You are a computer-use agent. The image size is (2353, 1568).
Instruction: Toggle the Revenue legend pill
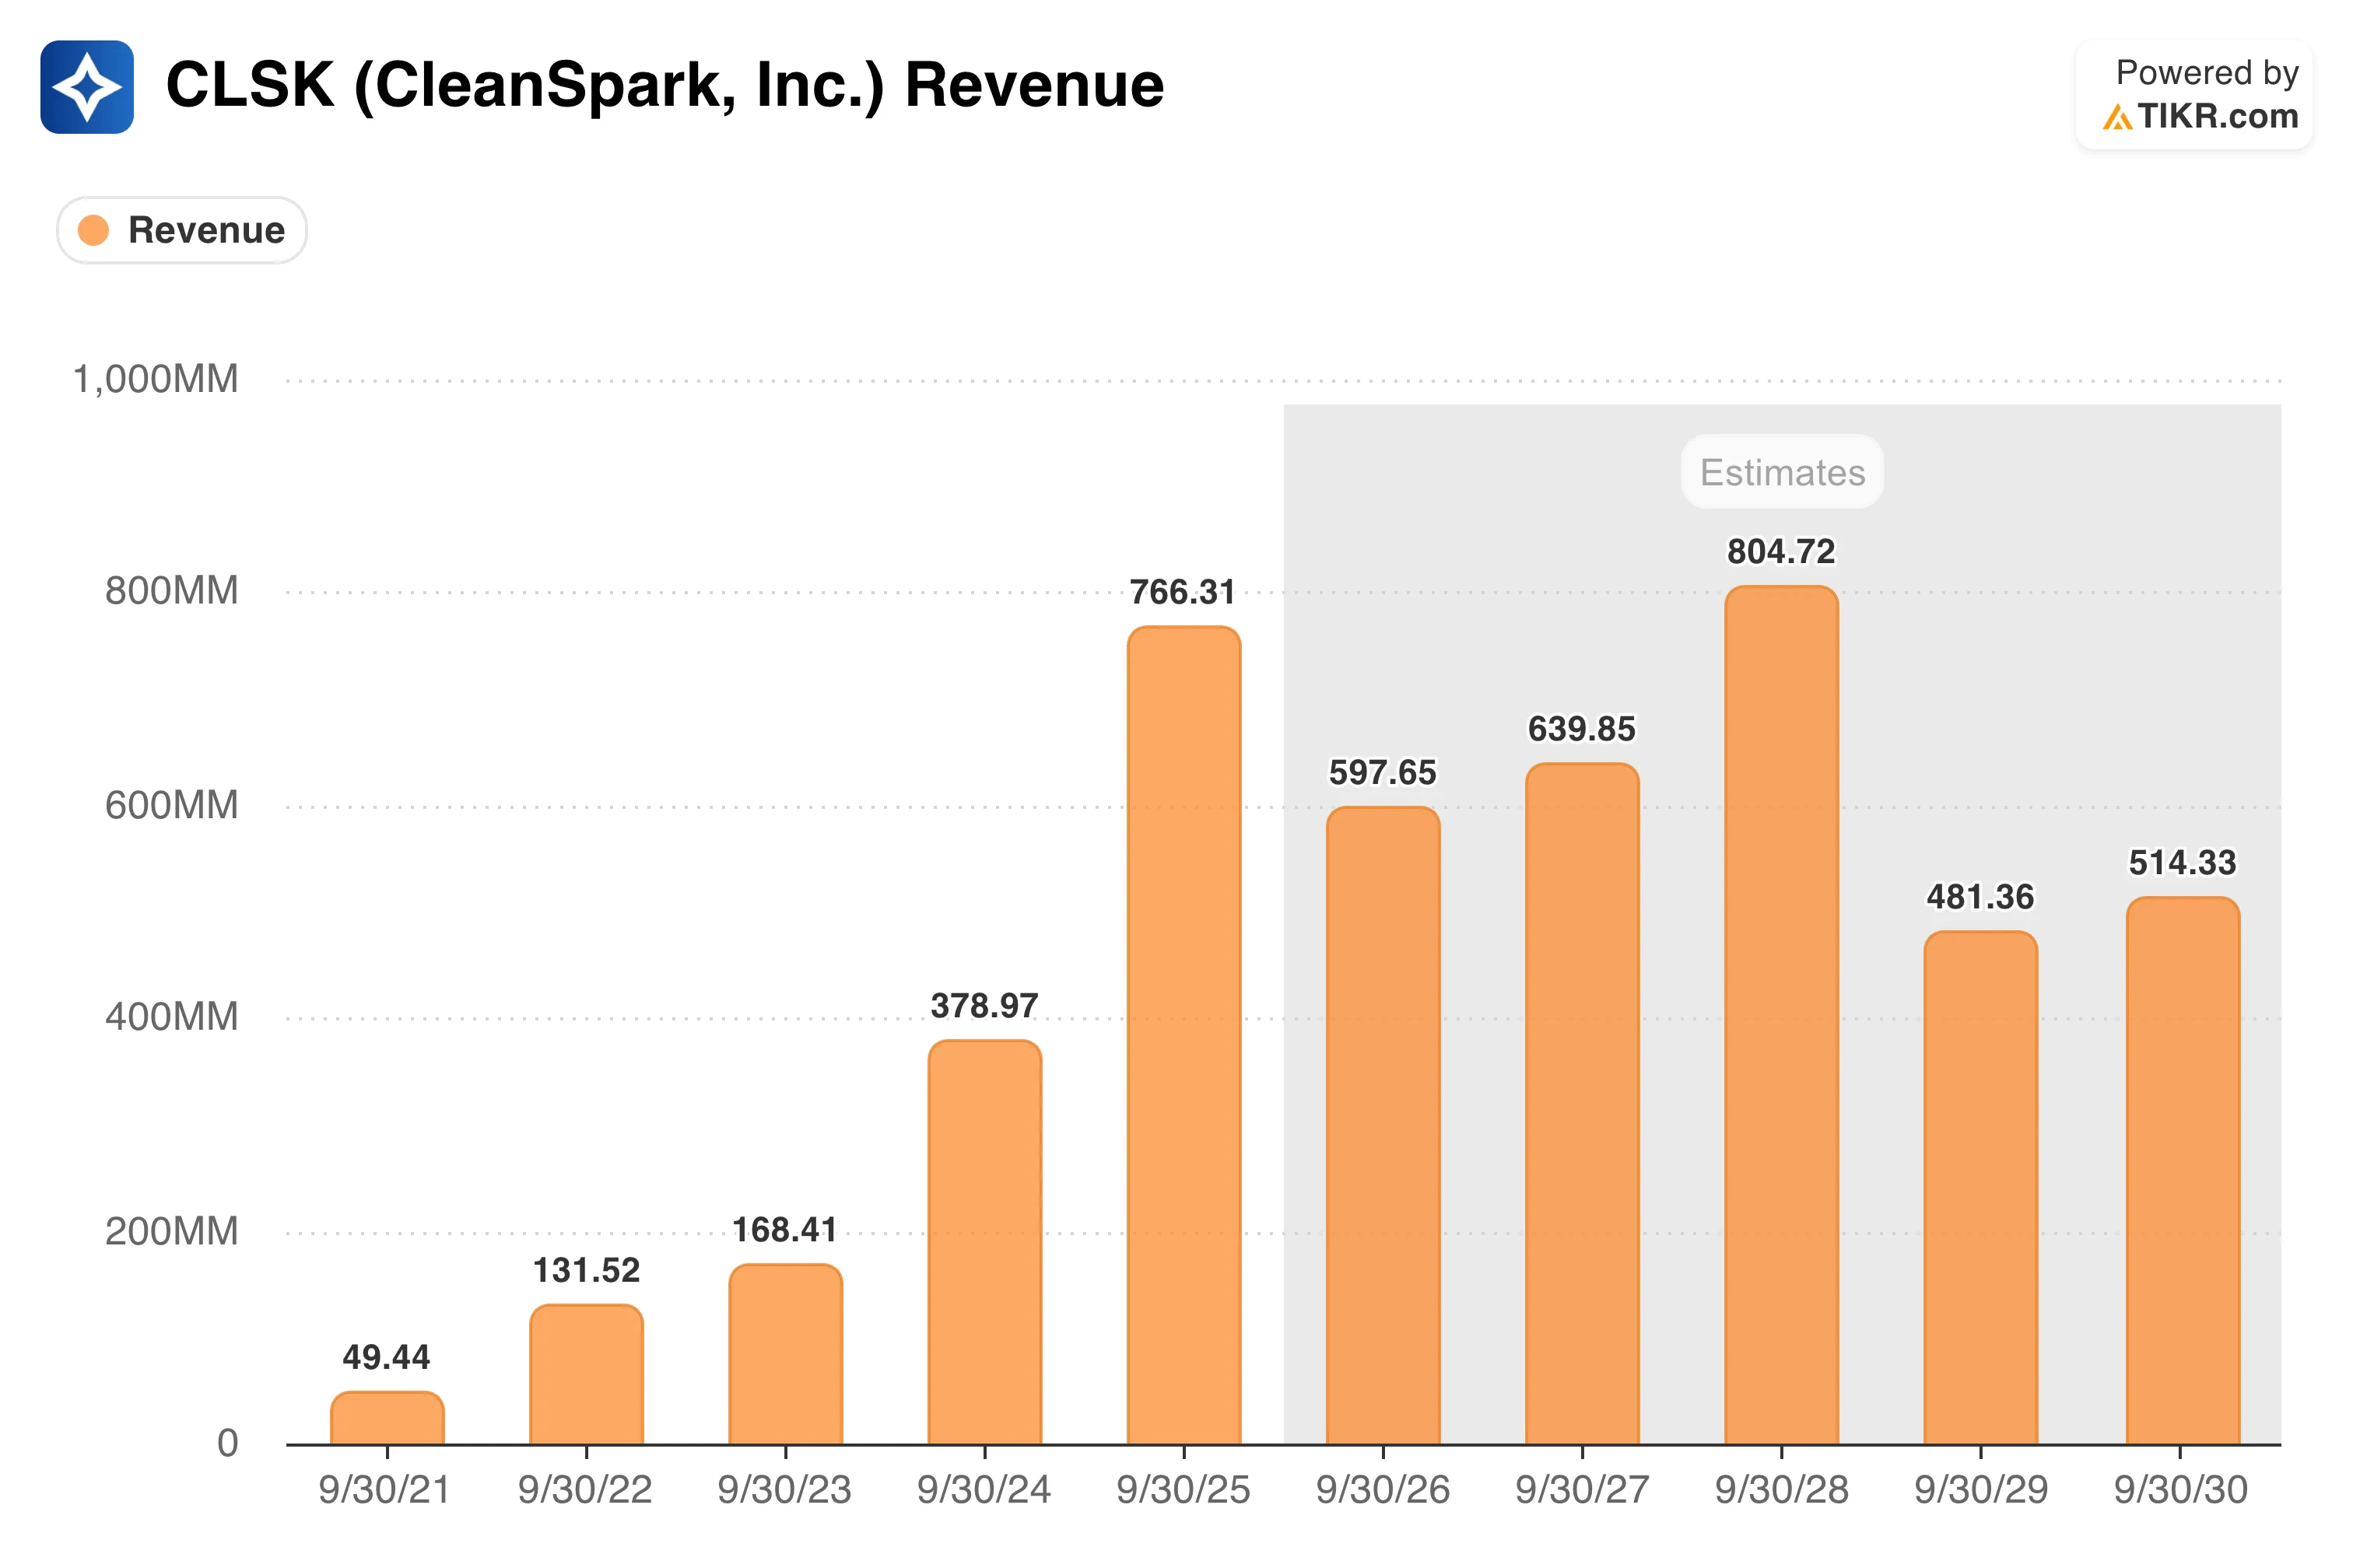coord(182,230)
